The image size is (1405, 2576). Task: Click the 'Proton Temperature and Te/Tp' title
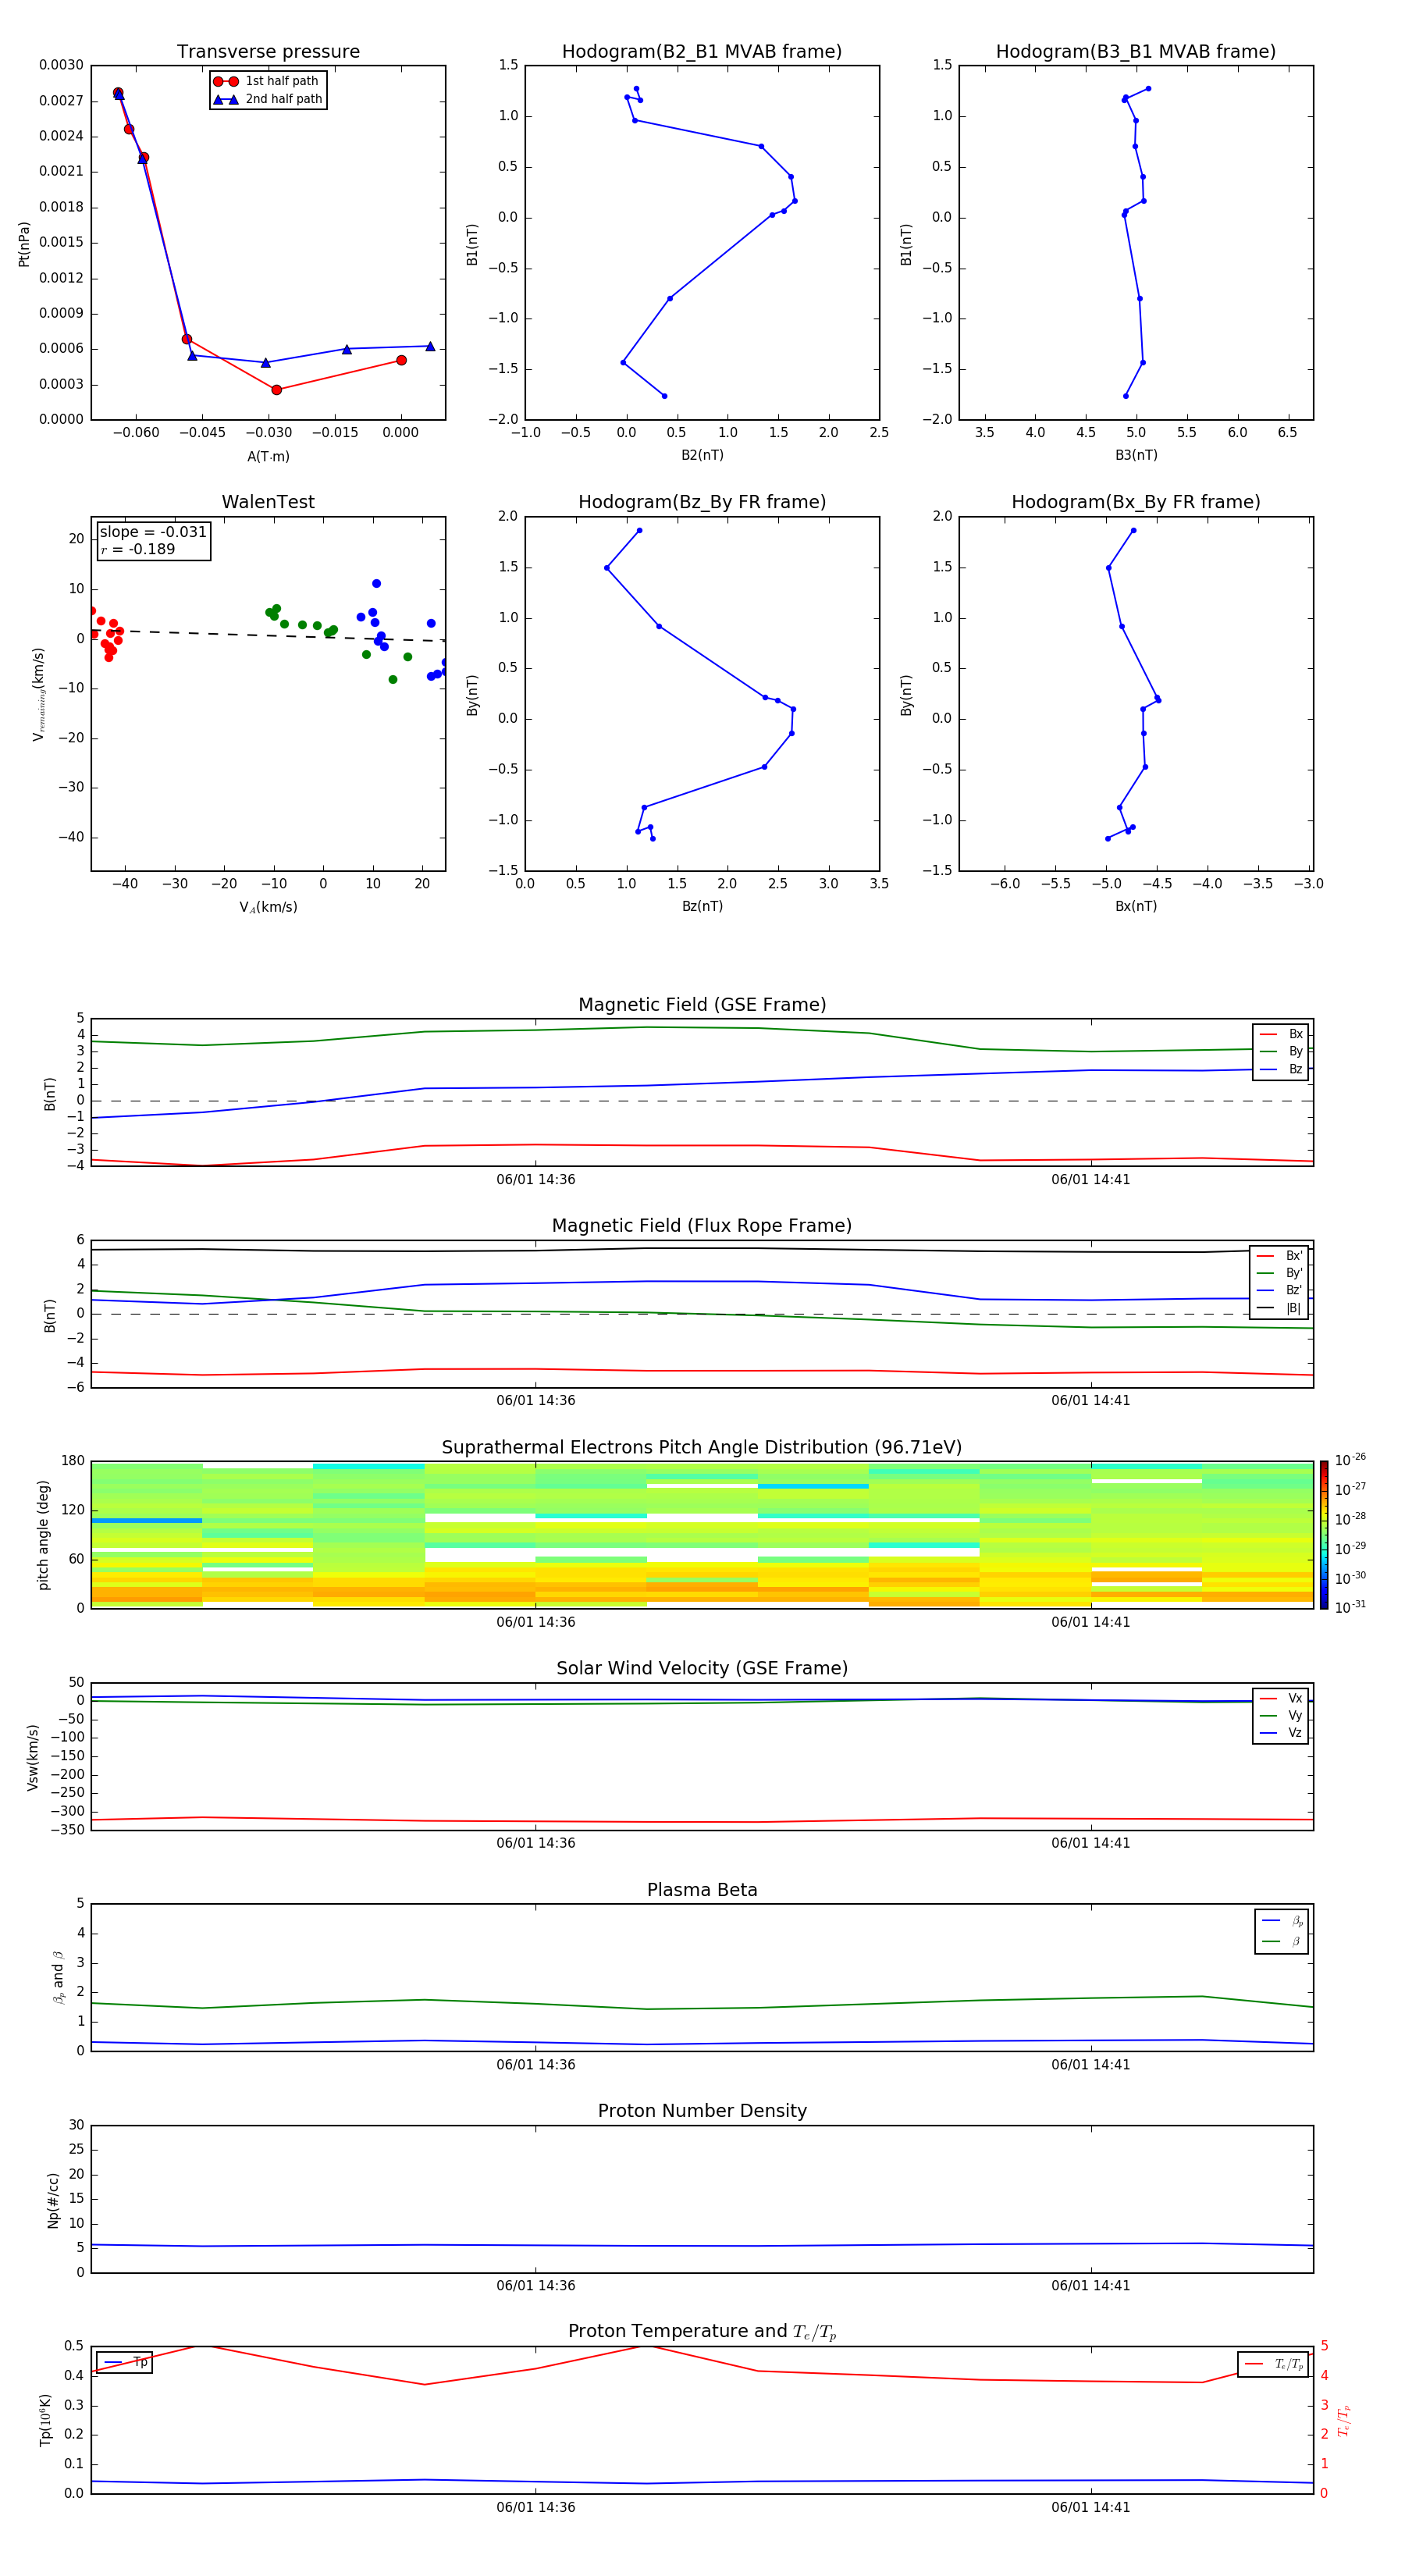click(702, 2331)
